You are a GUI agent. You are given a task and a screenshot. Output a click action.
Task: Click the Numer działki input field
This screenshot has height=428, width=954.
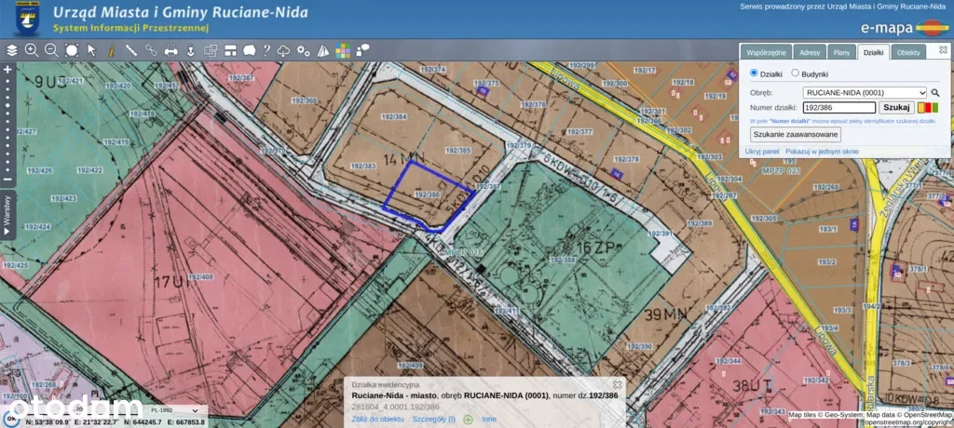(838, 108)
